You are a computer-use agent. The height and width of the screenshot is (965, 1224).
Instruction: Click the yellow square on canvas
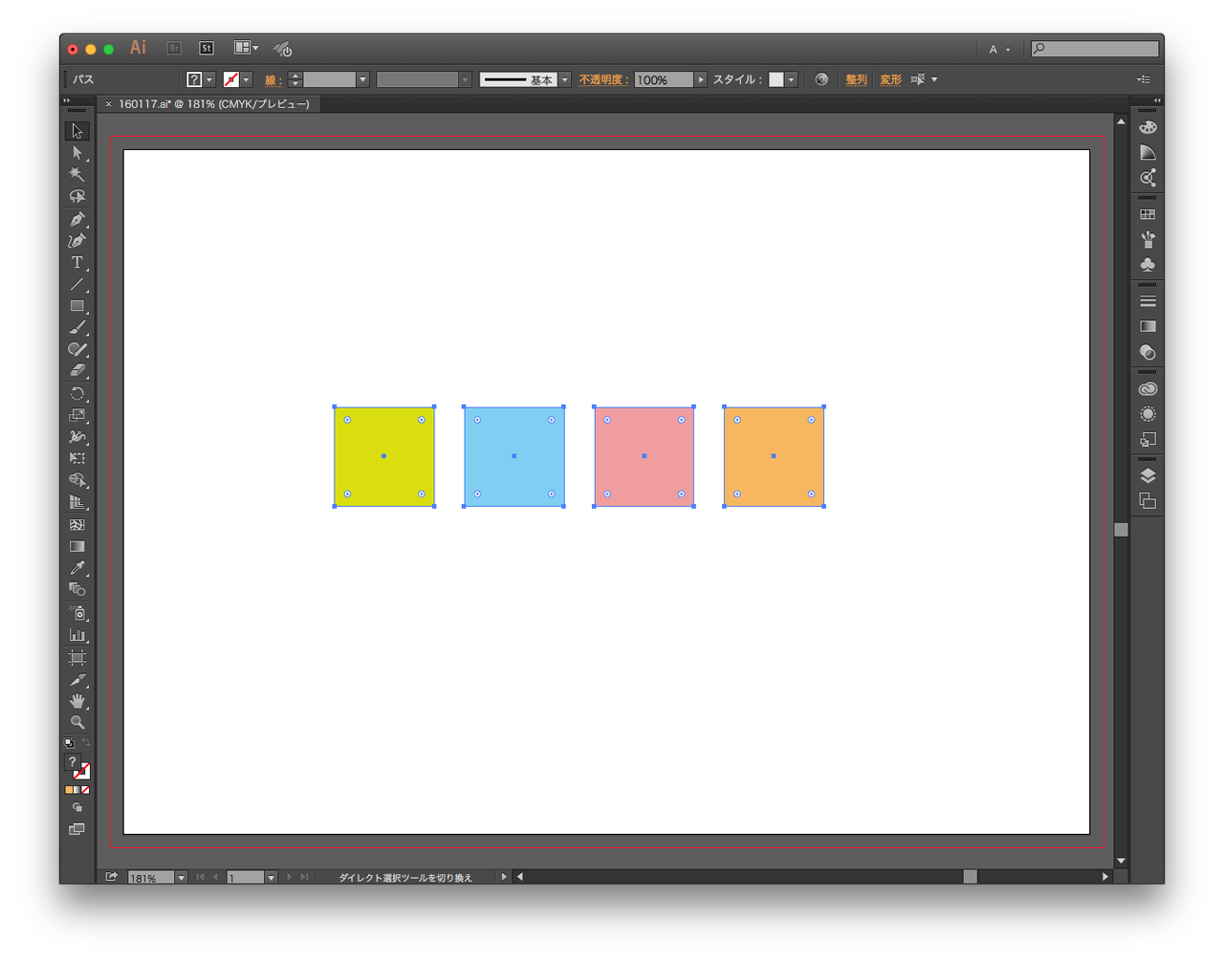[x=384, y=456]
